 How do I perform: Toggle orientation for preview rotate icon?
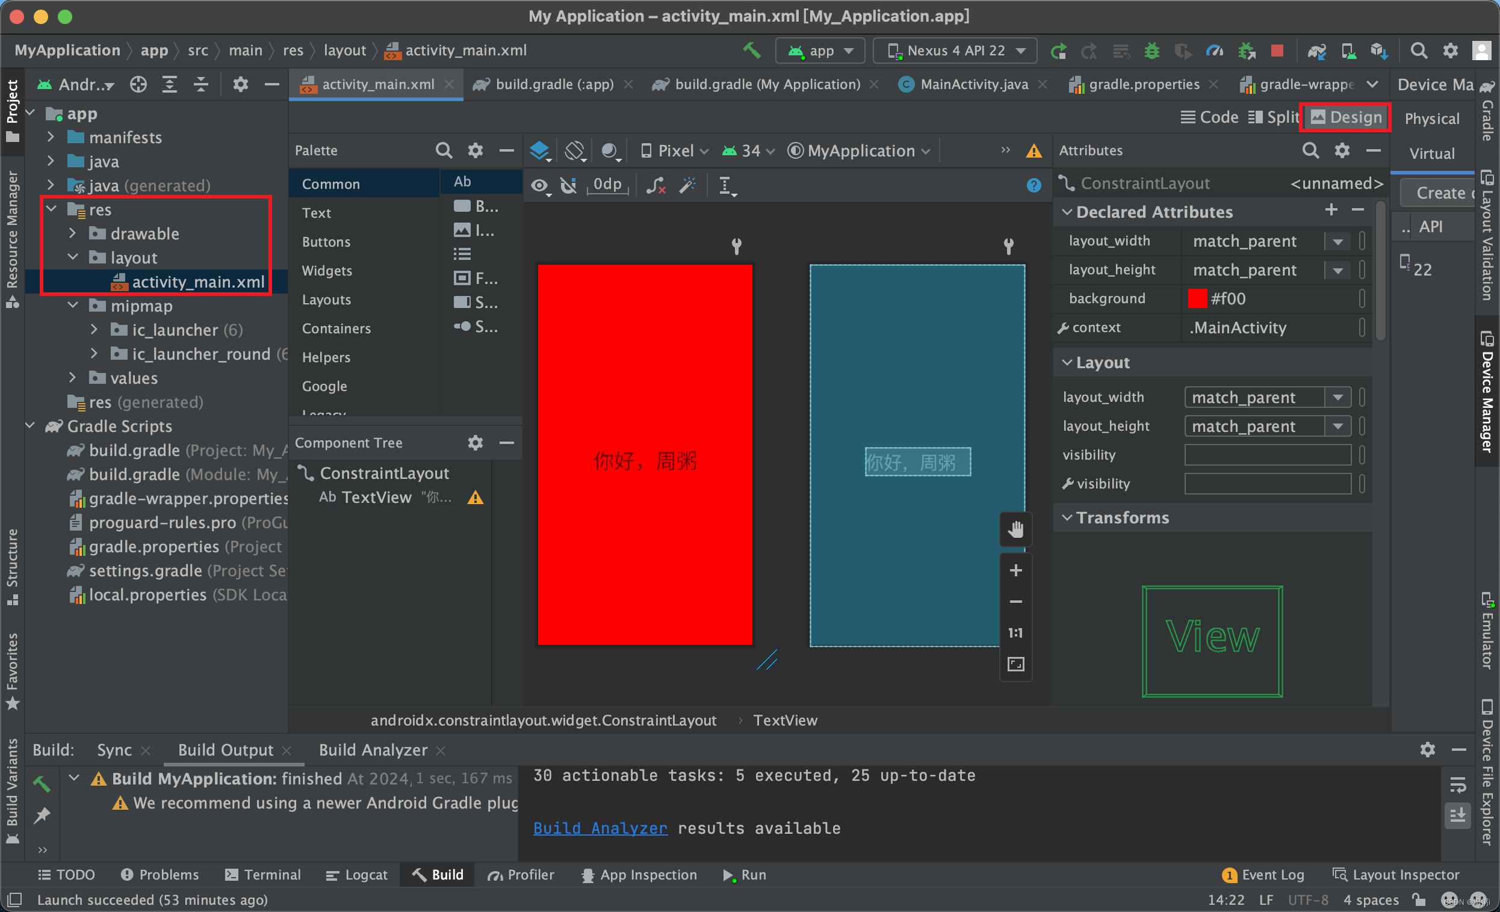(575, 150)
